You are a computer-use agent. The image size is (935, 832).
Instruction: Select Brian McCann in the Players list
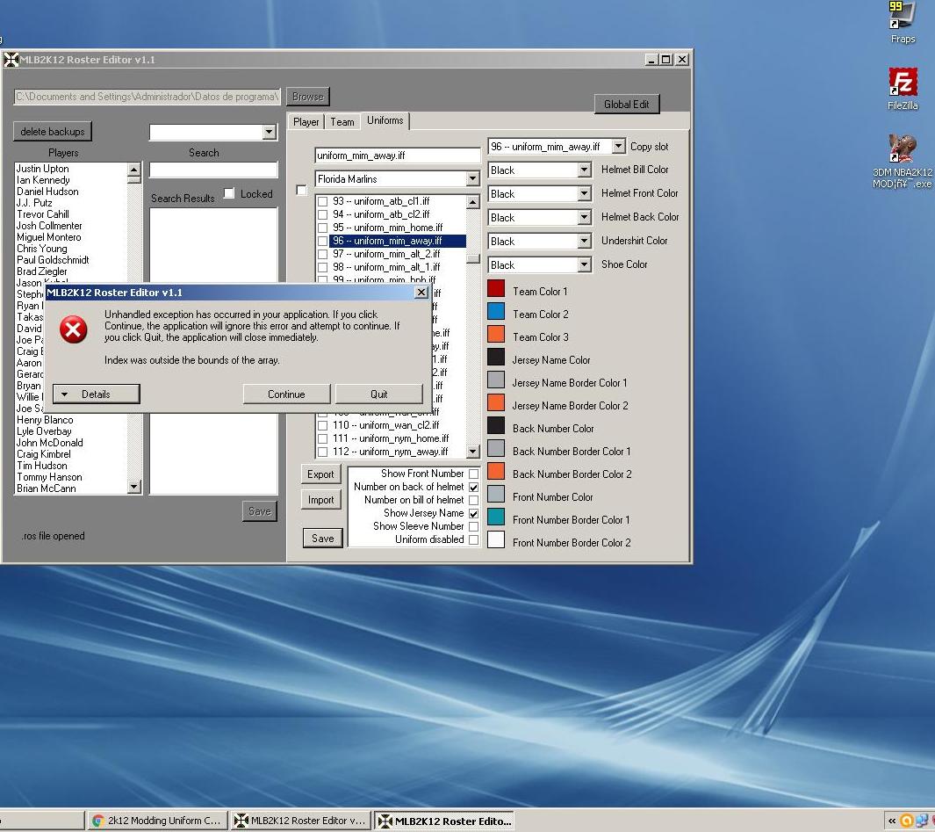click(47, 488)
